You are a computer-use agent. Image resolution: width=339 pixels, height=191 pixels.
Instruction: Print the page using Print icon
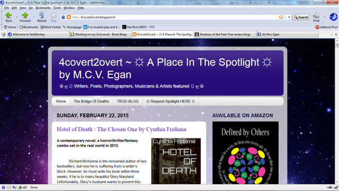pyautogui.click(x=316, y=17)
